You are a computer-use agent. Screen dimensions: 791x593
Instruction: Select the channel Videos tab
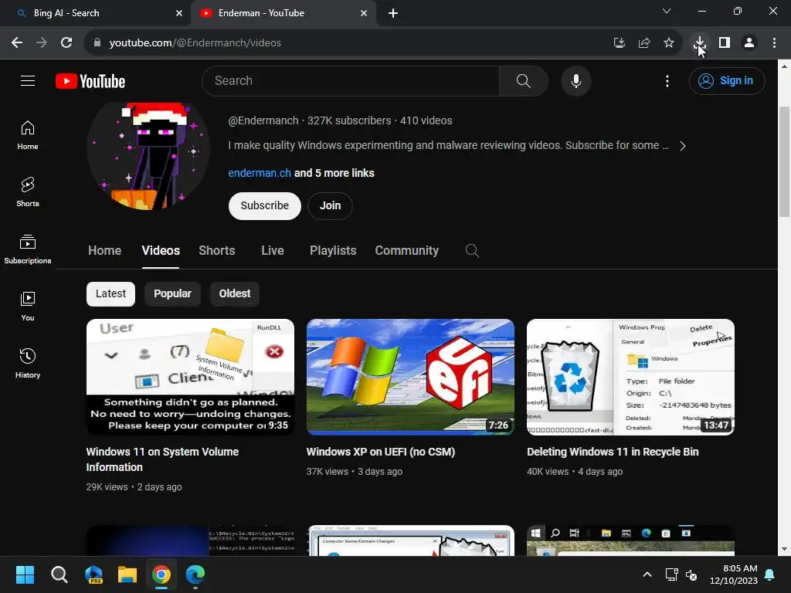[x=161, y=251]
